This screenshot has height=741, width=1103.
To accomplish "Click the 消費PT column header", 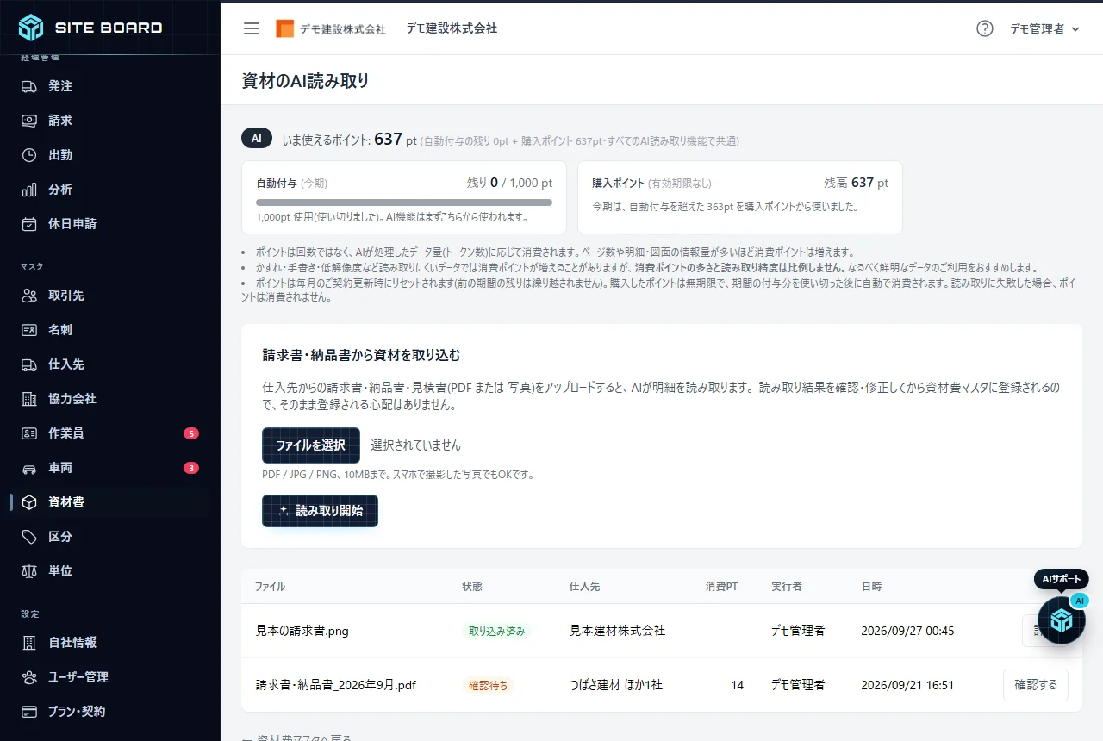I will tap(721, 587).
